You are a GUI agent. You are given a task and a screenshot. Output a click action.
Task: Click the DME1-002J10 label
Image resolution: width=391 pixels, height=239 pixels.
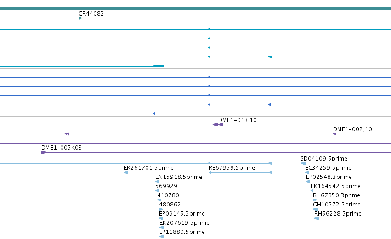click(352, 129)
